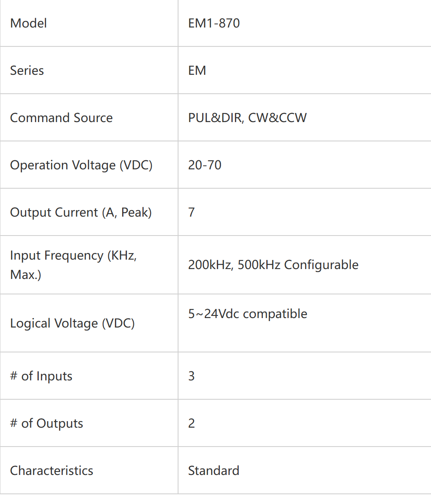Click the # of Outputs label
This screenshot has height=496, width=431.
46,423
